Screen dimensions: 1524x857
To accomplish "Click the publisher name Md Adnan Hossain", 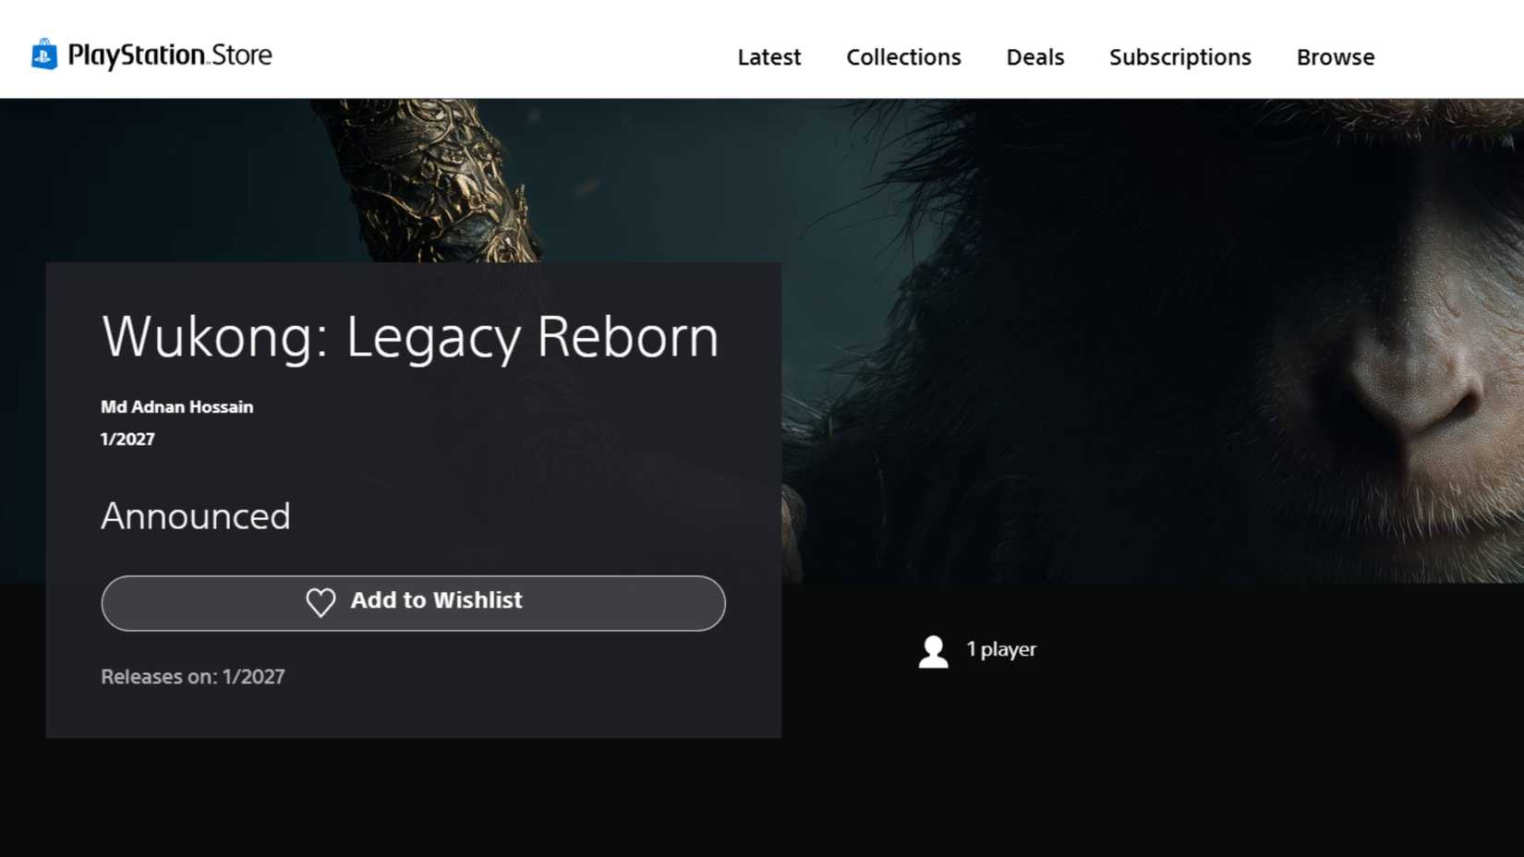I will click(x=176, y=406).
